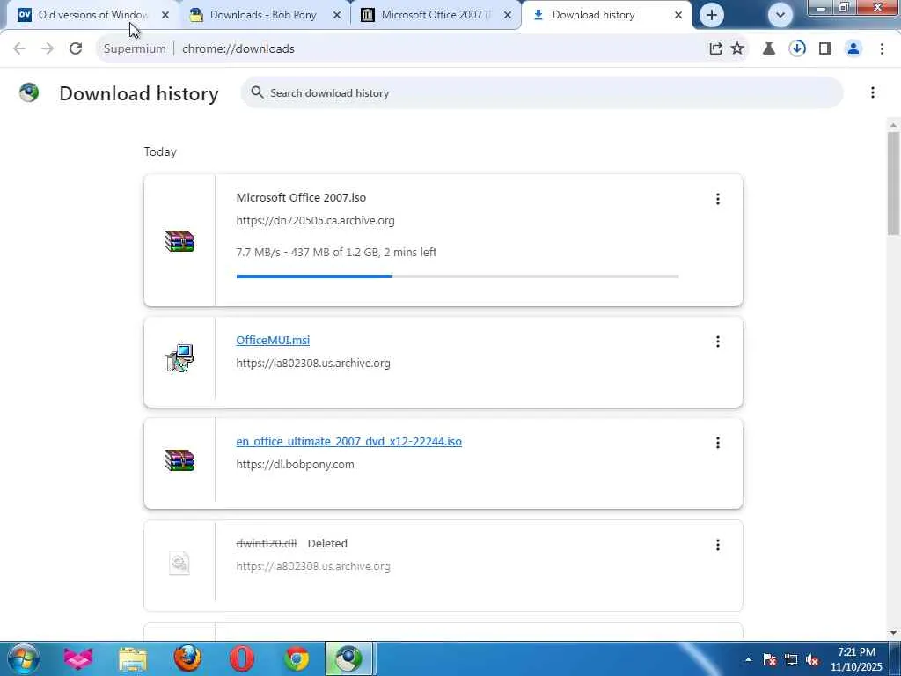Click the page vertical scrollbar thumb
This screenshot has height=676, width=901.
tap(894, 183)
